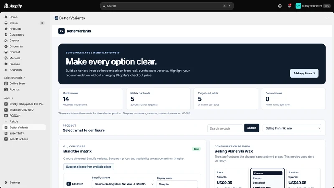Click the Base Sample US$9.95 preview card
Screen dimensions: 334x188
(x=232, y=178)
